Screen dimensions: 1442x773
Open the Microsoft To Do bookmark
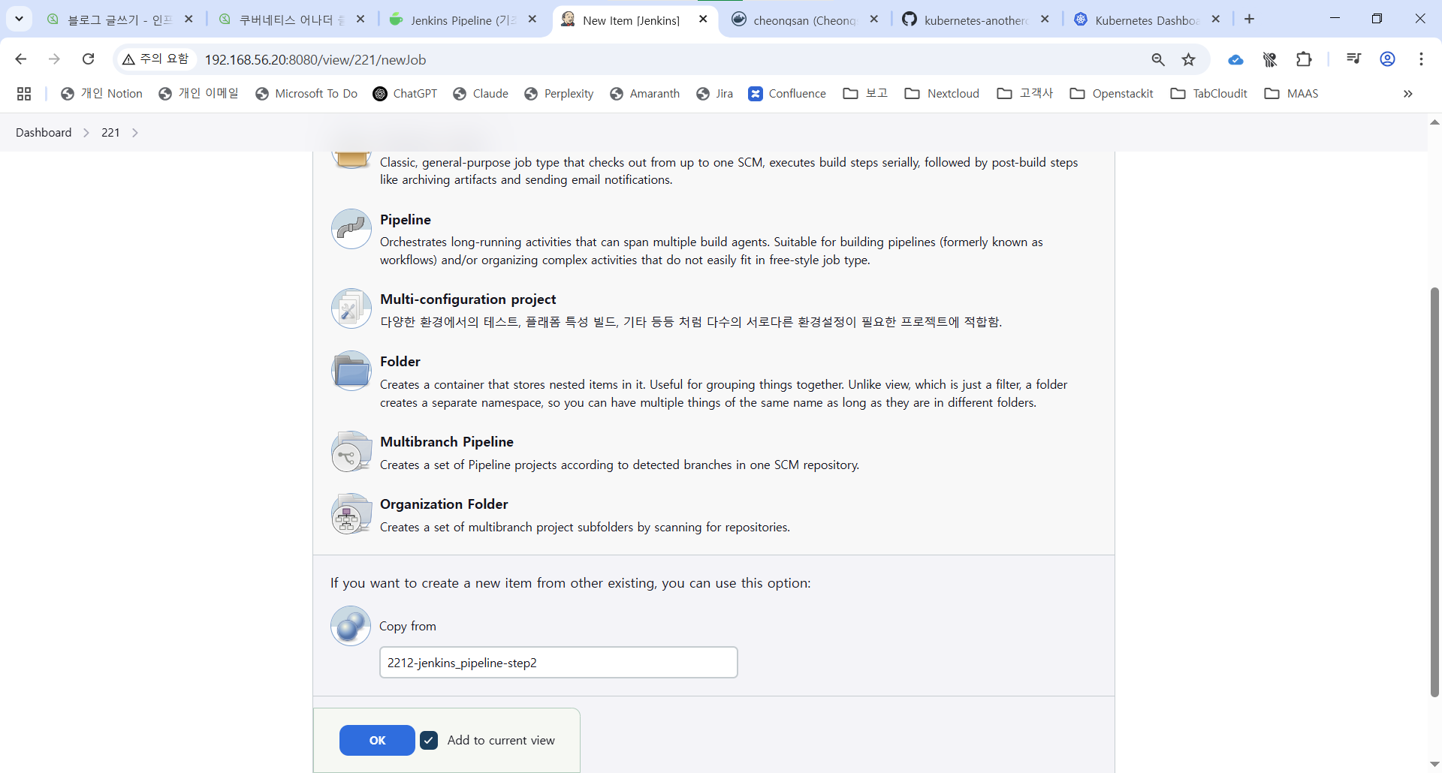click(x=306, y=94)
